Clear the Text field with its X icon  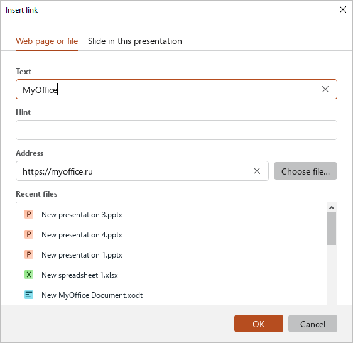[325, 89]
